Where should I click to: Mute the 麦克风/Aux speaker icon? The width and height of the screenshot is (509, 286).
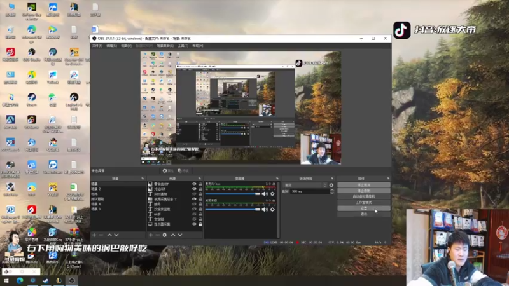pos(265,194)
